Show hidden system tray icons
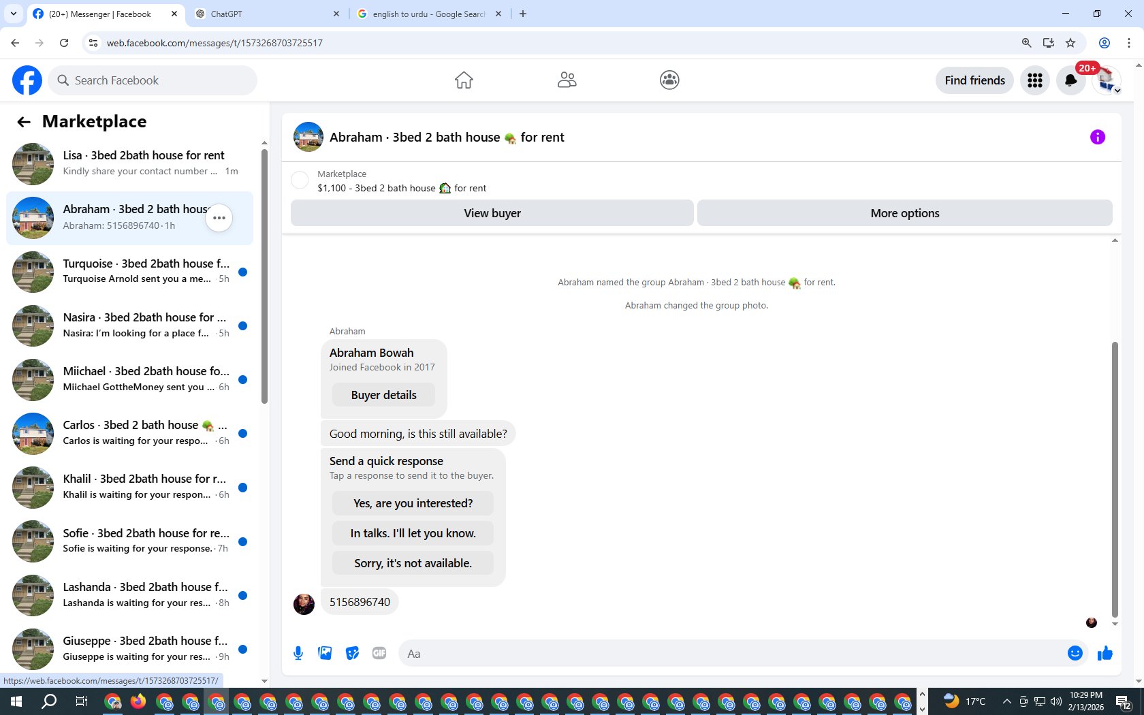Screen dimensions: 1144x715 [x=1006, y=701]
